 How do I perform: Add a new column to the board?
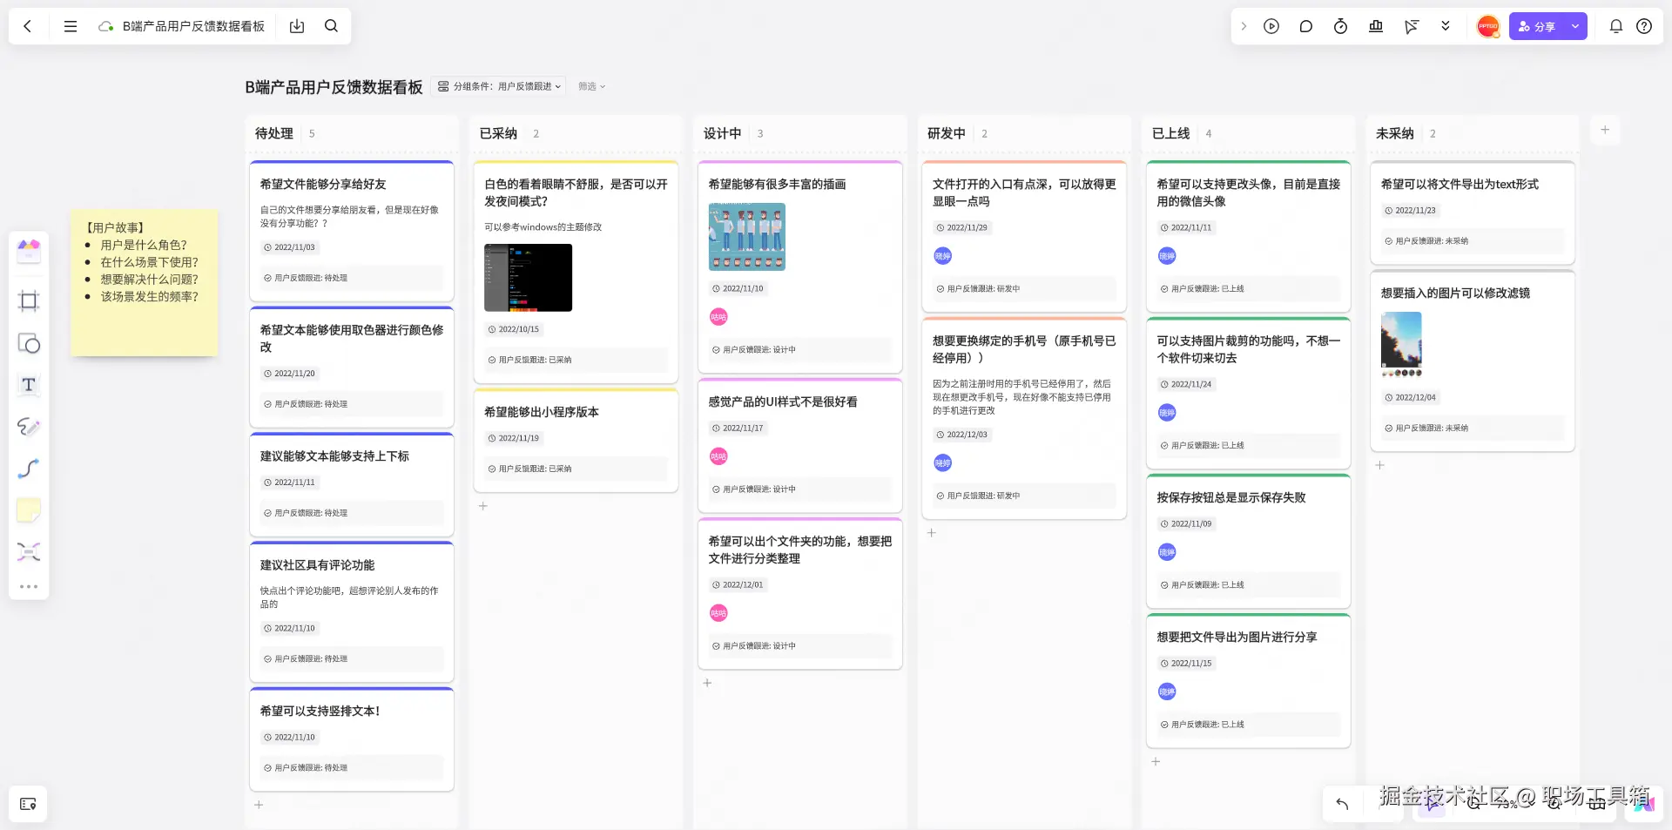[x=1605, y=130]
